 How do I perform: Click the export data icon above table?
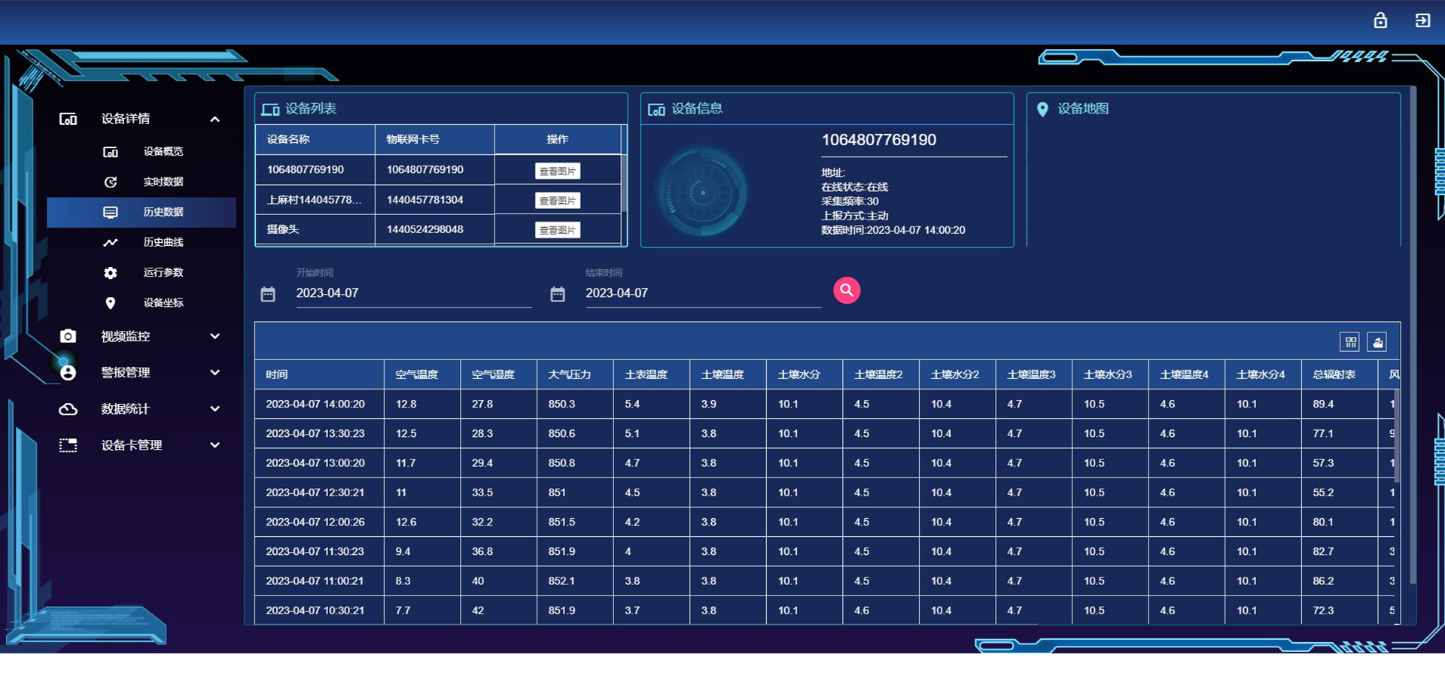pyautogui.click(x=1377, y=342)
